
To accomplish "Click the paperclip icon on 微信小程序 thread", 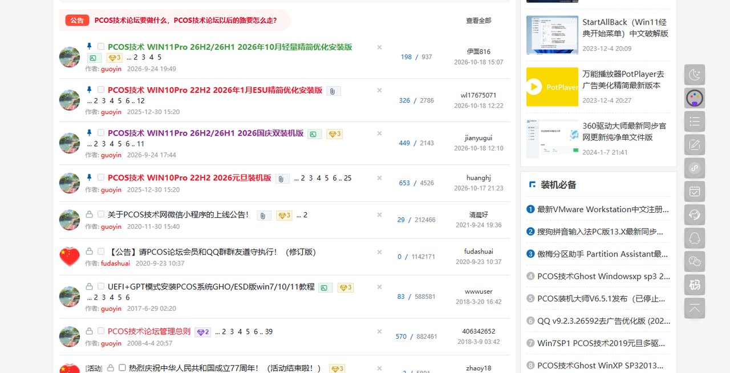I will tap(263, 215).
